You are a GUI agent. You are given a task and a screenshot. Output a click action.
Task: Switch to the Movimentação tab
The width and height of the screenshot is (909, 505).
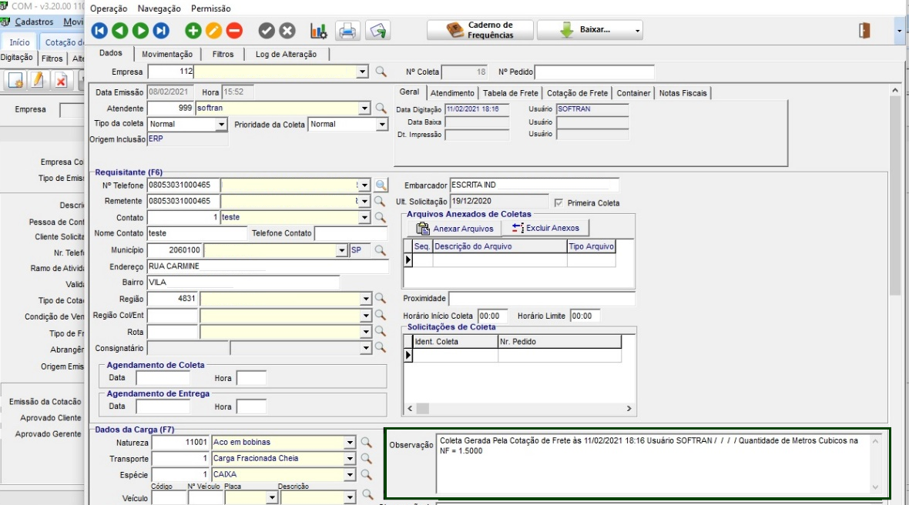pyautogui.click(x=167, y=54)
